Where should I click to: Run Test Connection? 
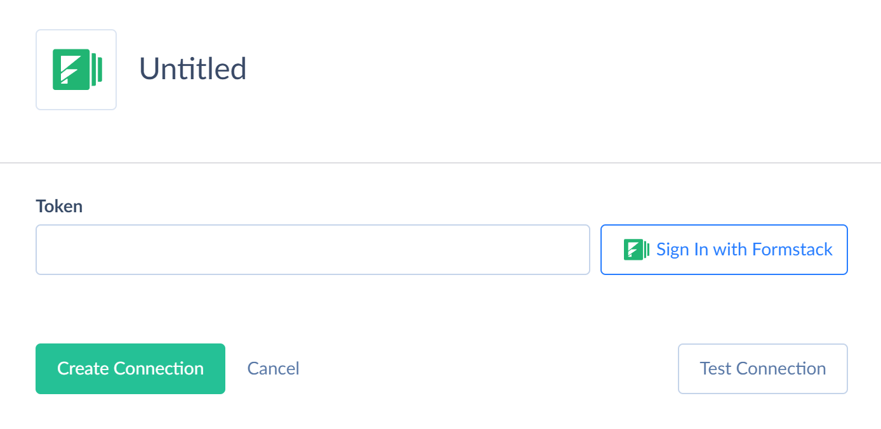762,369
